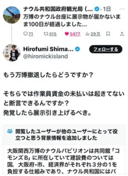The height and width of the screenshot is (176, 128).
Task: Open the view analytics bar chart icon
Action: point(87,34)
